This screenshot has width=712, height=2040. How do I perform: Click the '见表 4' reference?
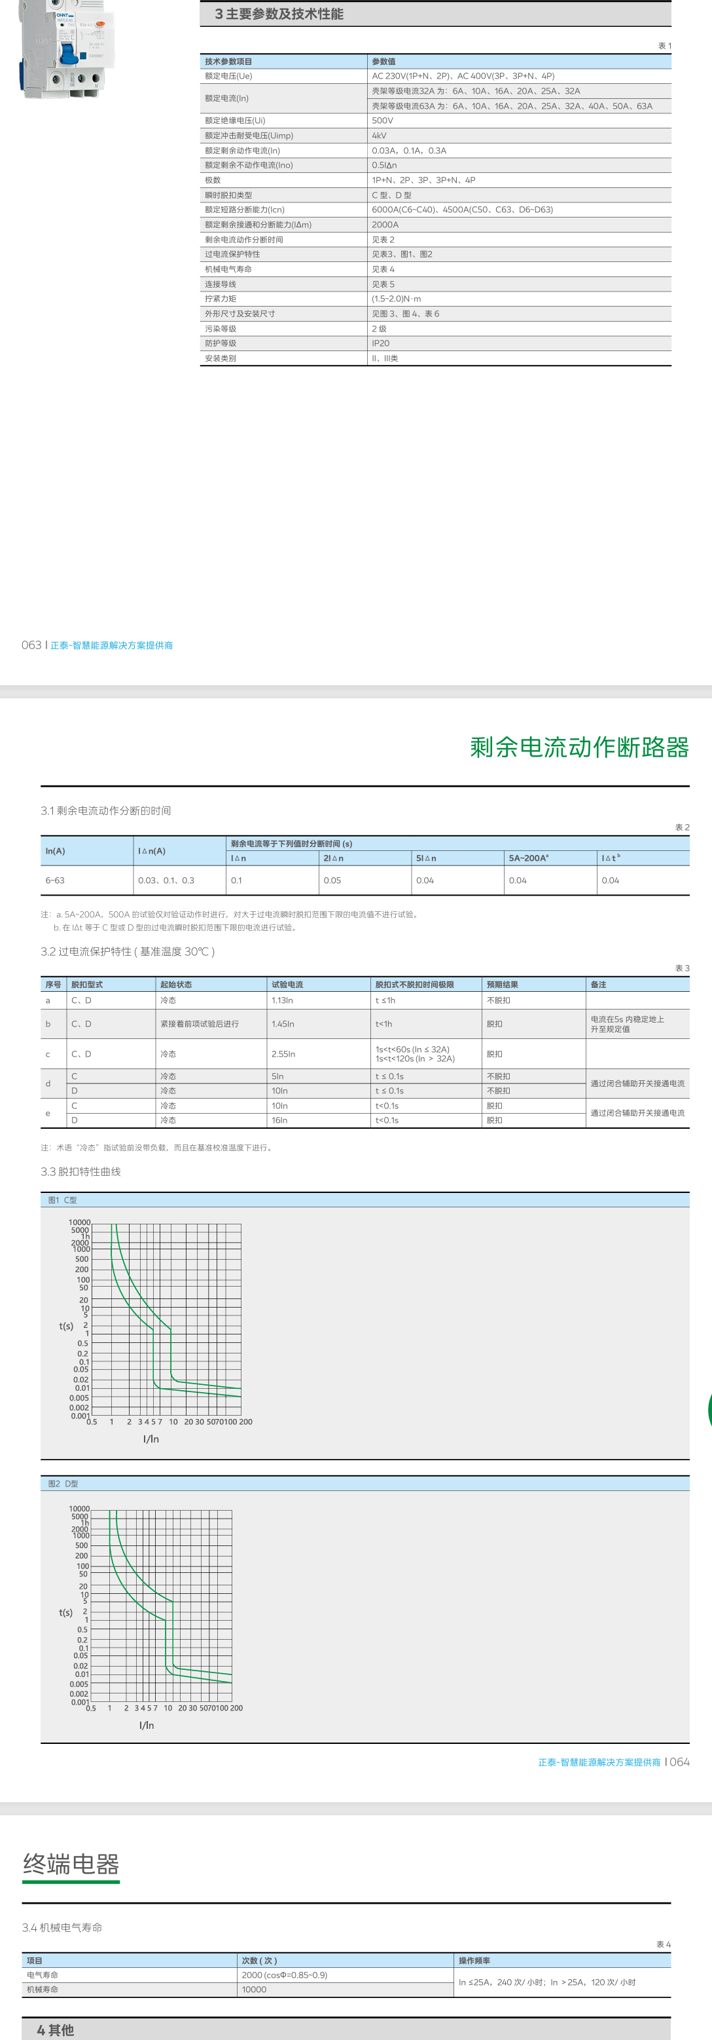click(x=383, y=269)
